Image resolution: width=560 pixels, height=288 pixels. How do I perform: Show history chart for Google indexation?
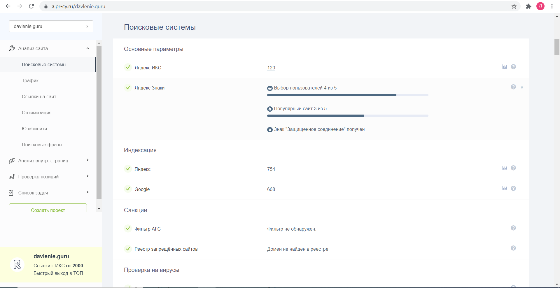point(505,188)
